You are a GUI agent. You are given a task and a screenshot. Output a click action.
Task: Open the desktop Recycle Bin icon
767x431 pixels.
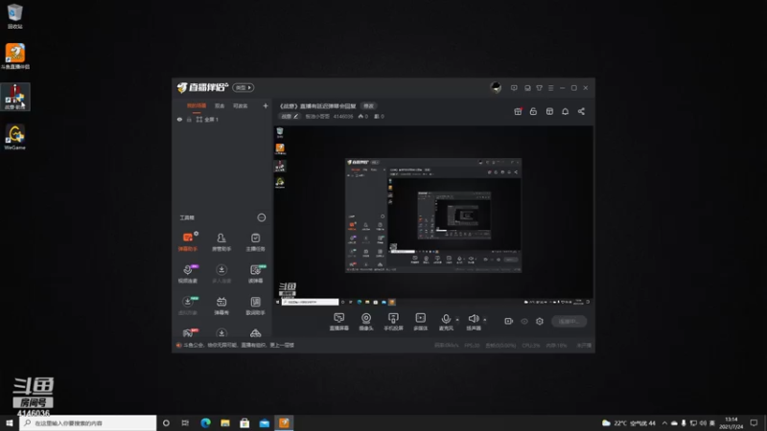click(x=14, y=16)
